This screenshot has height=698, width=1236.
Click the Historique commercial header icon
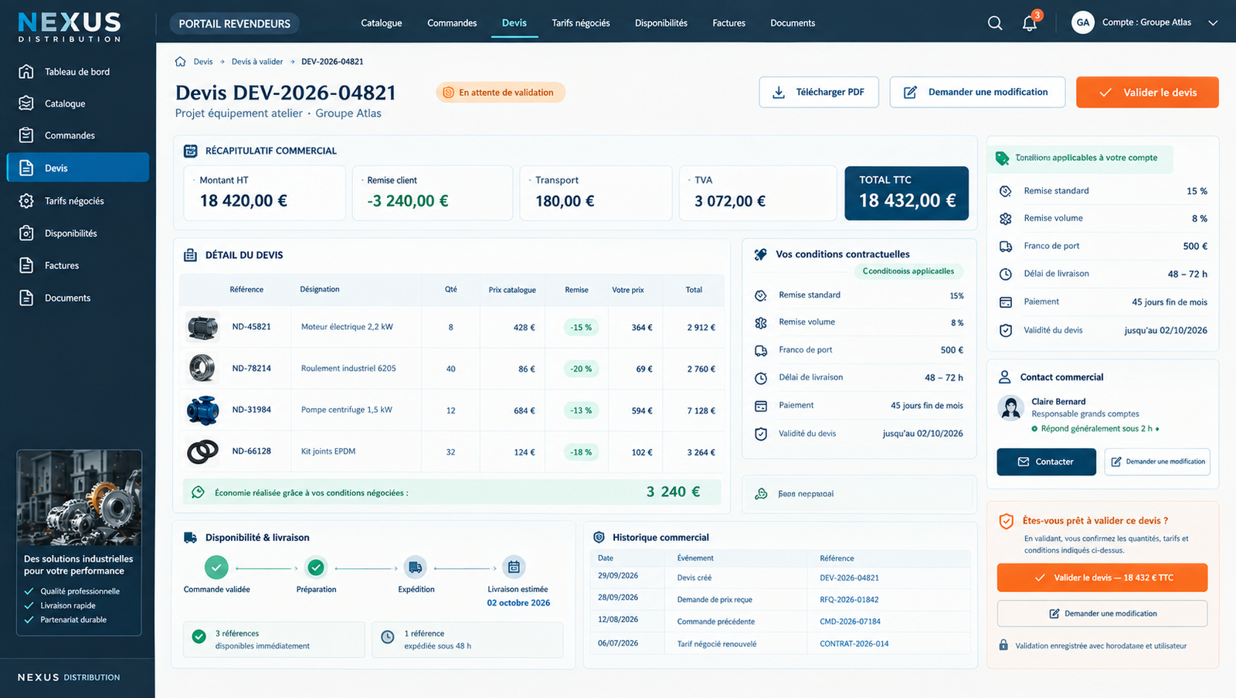[x=599, y=537]
